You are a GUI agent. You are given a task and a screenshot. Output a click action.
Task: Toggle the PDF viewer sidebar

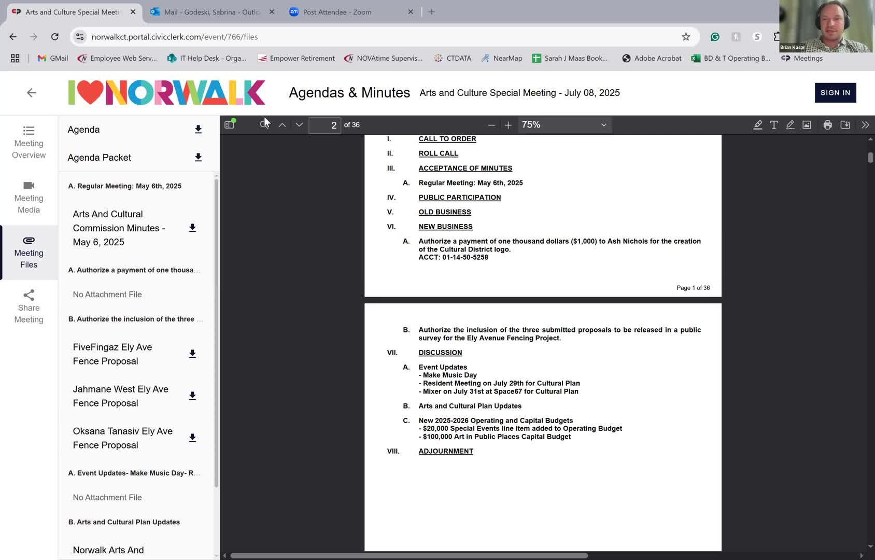tap(229, 124)
